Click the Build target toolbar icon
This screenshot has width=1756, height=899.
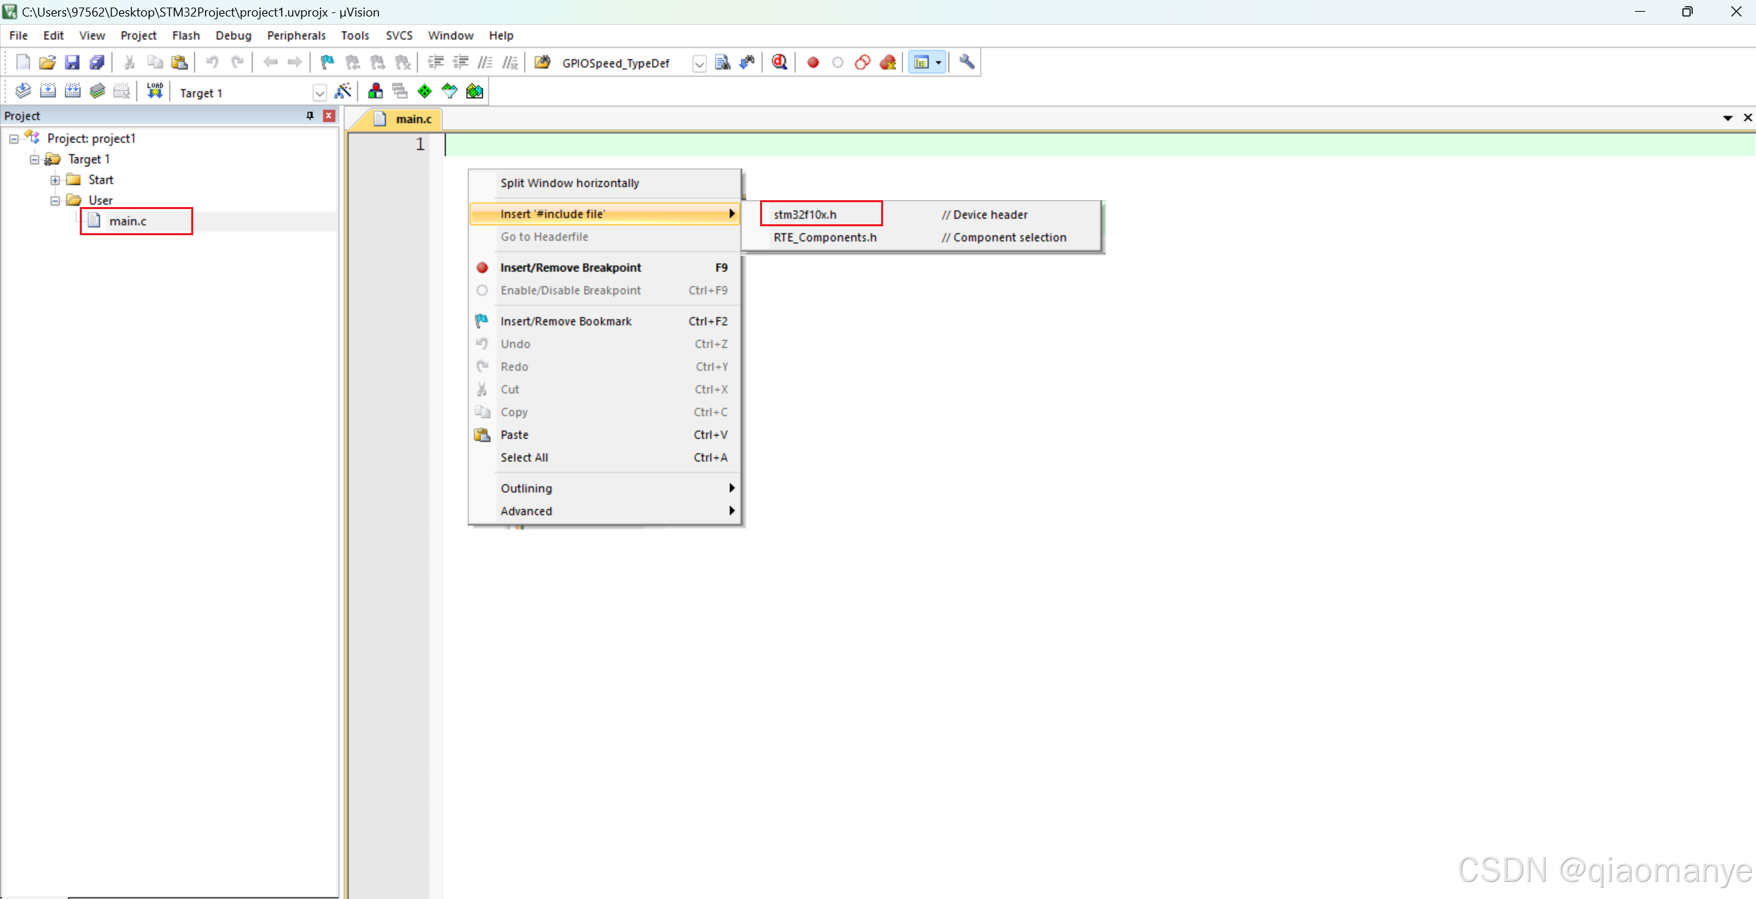pyautogui.click(x=47, y=91)
